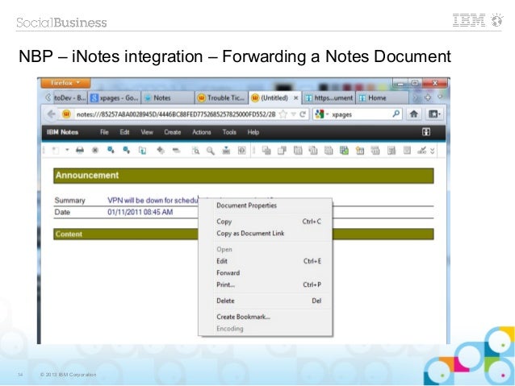Switch to the 'https...ument' tab
The width and height of the screenshot is (515, 386).
(x=329, y=98)
